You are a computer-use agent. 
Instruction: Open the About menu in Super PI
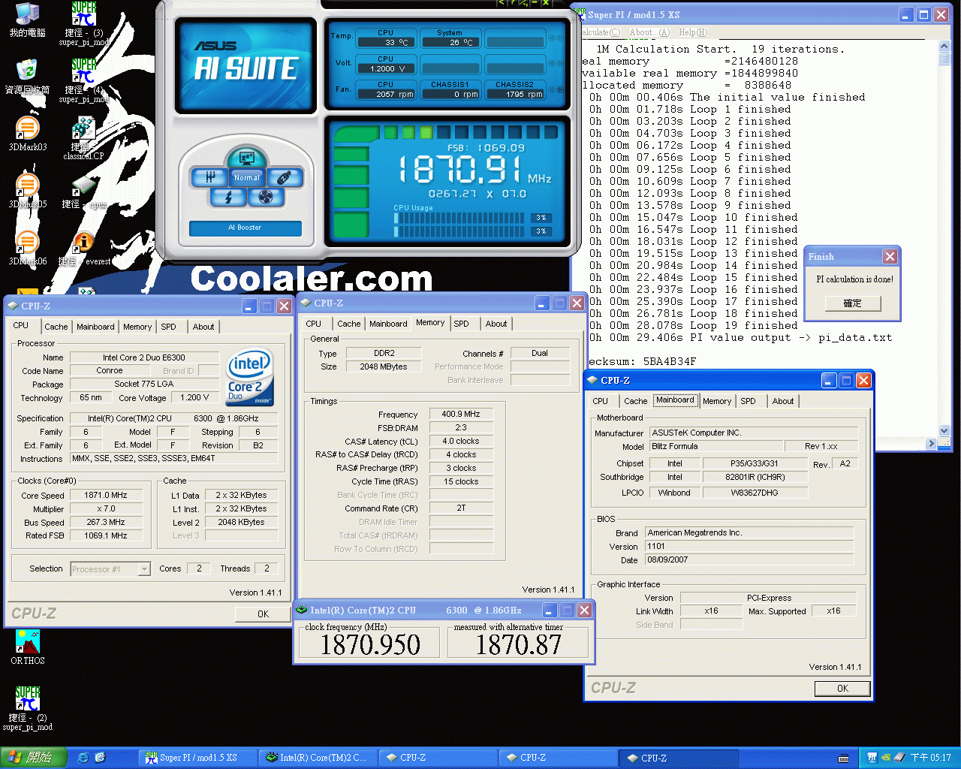649,32
